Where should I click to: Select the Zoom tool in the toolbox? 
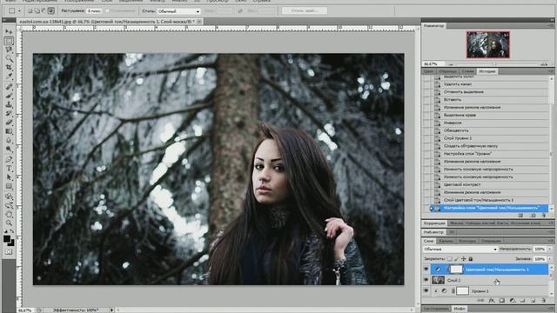[9, 223]
